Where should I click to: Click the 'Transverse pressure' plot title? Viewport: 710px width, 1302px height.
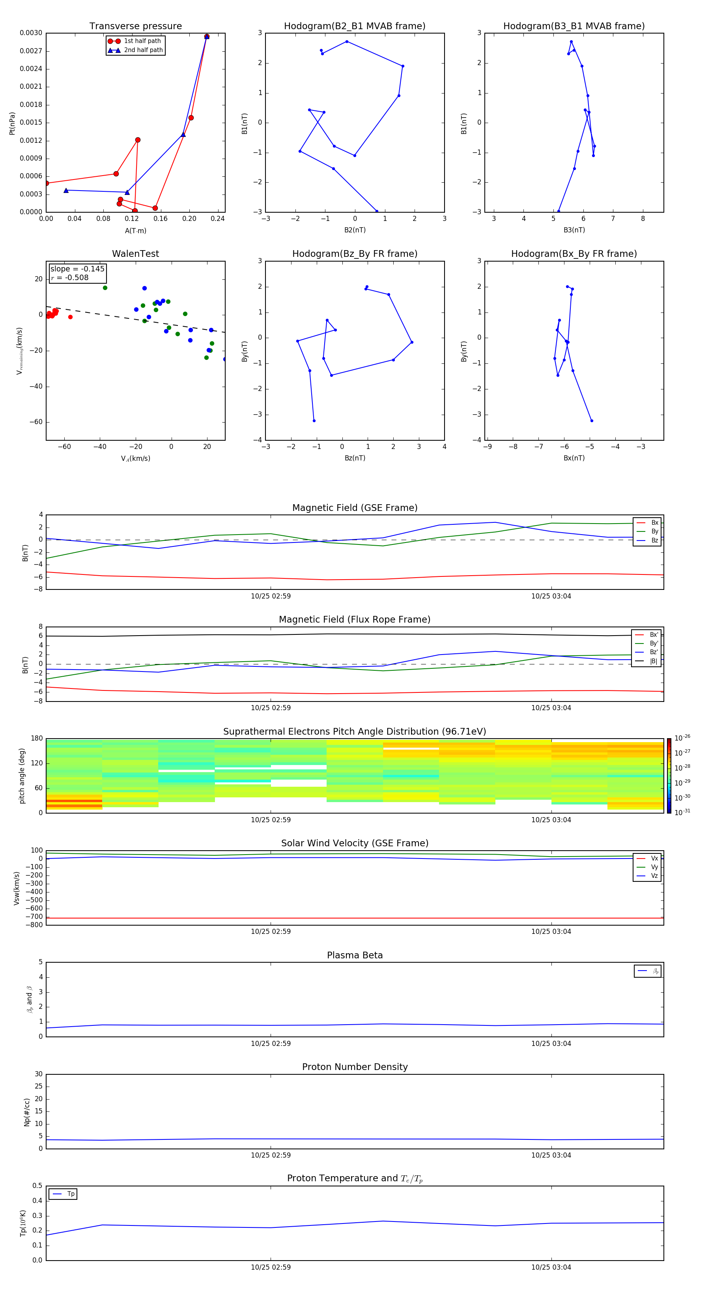point(135,26)
